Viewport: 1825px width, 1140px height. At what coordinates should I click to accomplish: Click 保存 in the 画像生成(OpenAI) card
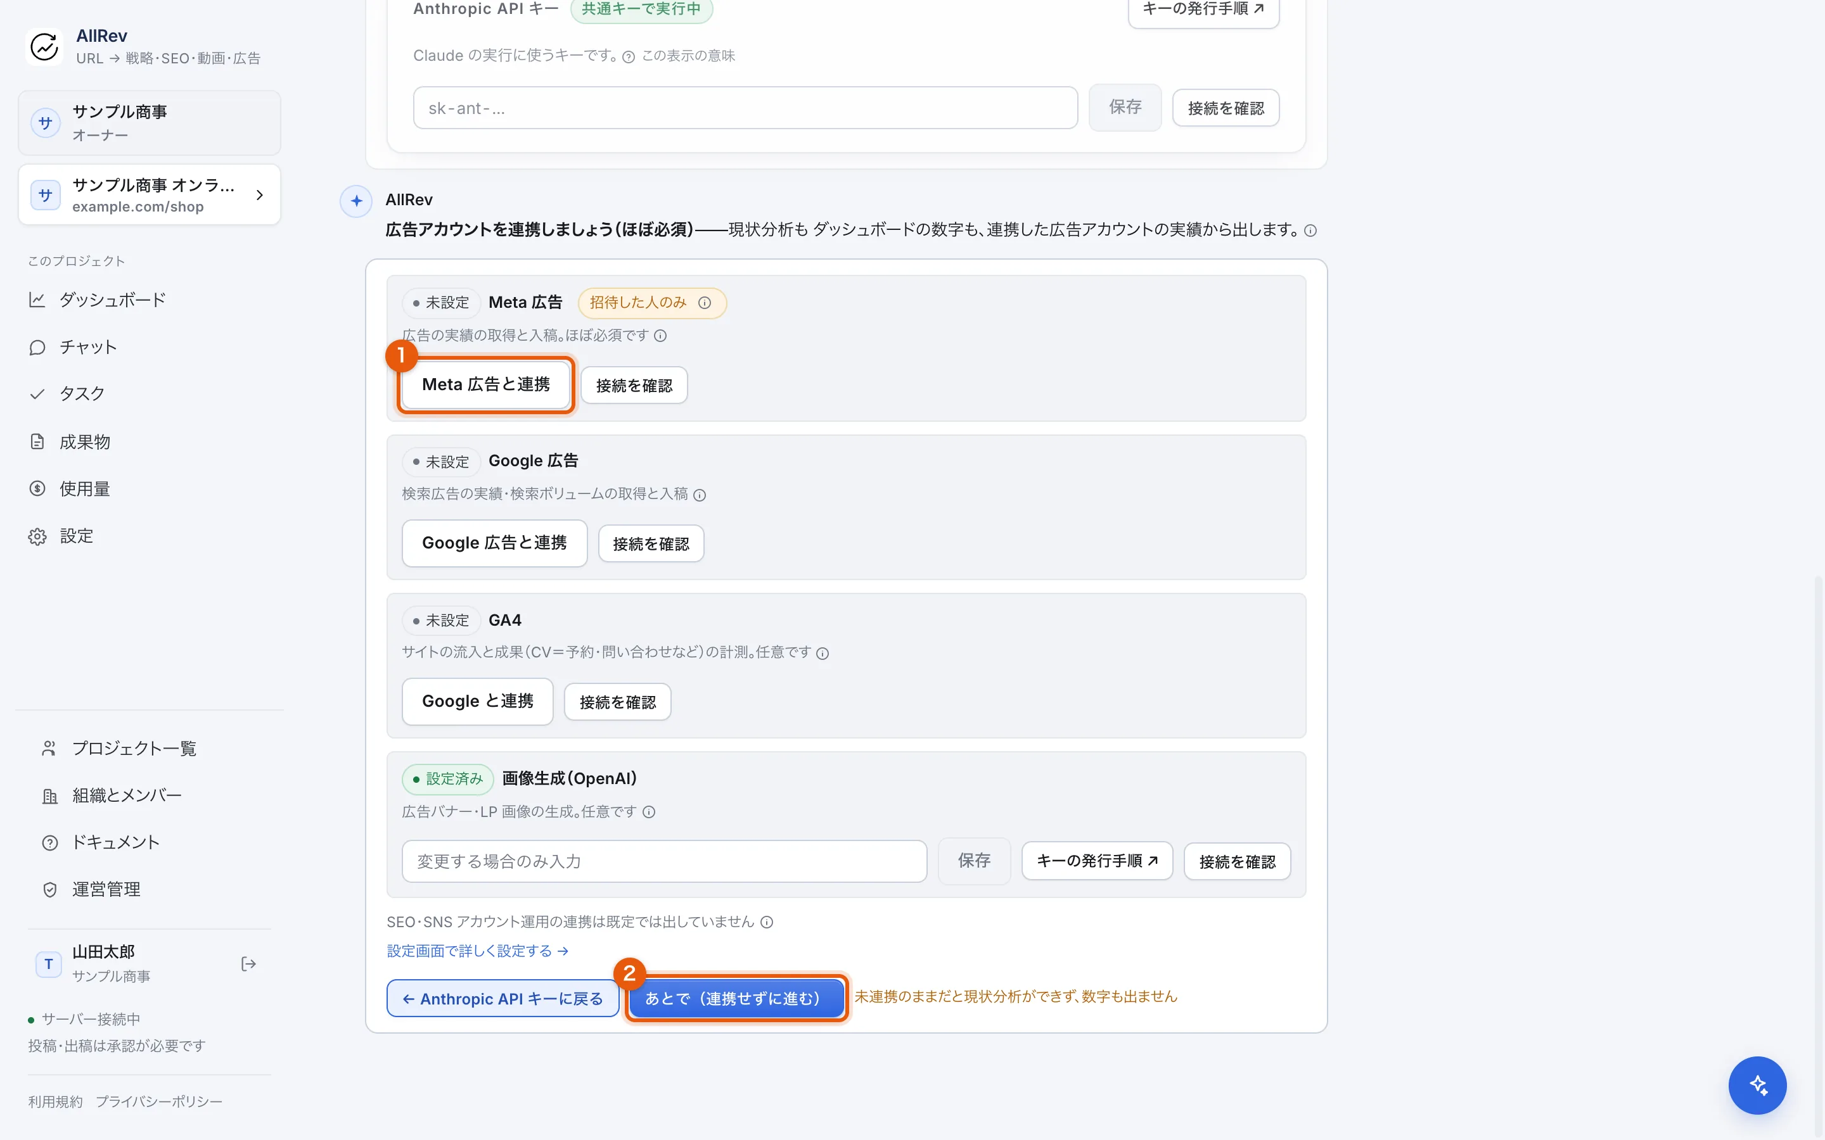coord(975,860)
